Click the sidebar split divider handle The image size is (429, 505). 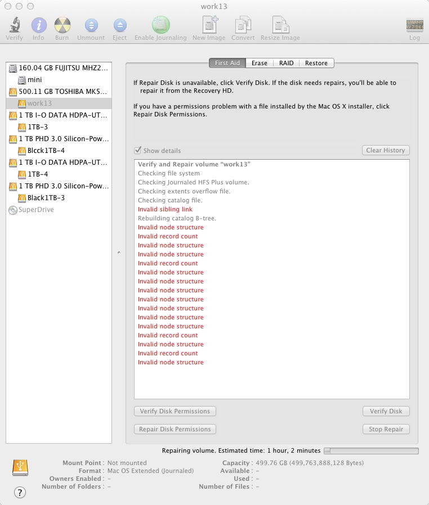point(119,252)
